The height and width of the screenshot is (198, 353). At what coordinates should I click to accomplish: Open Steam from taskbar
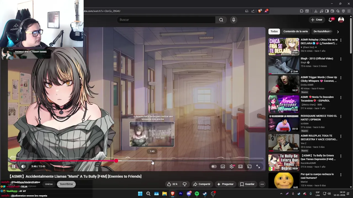[x=205, y=194]
